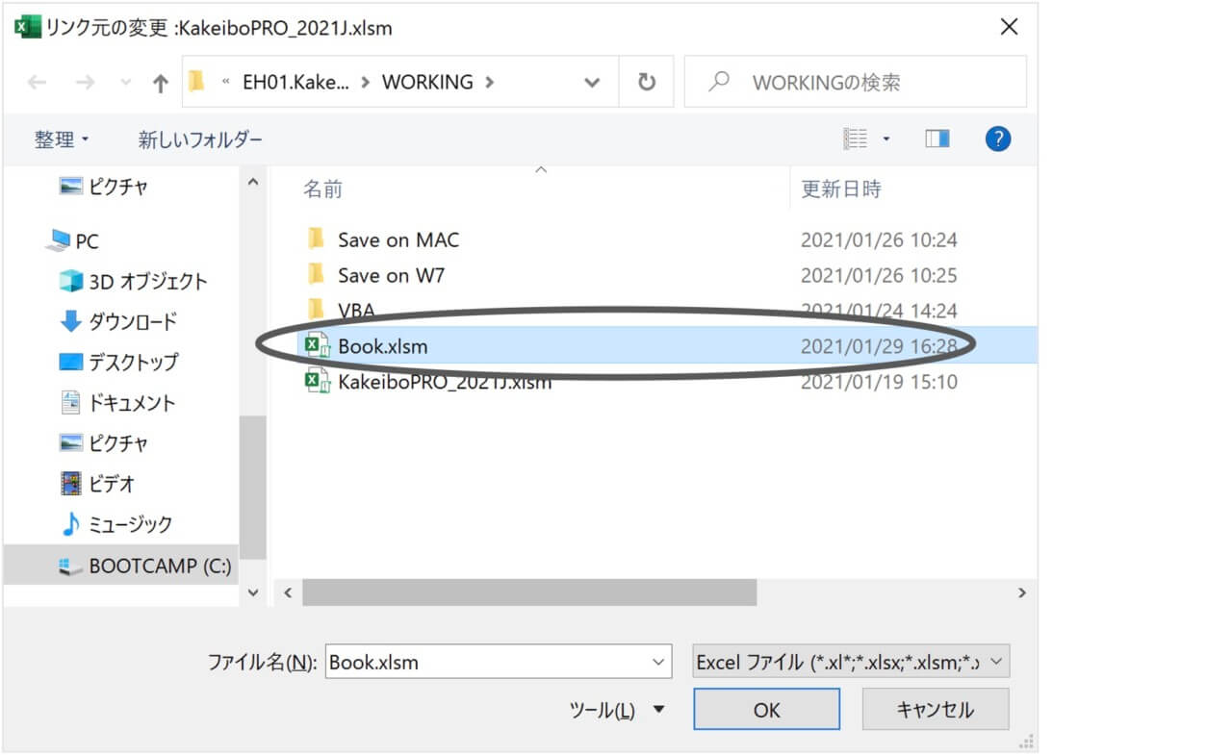Viewport: 1232px width, 755px height.
Task: Change the view layout icon
Action: 856,139
